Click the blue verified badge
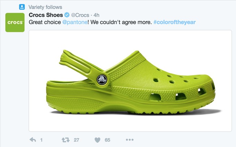236x147 pixels. coord(66,15)
